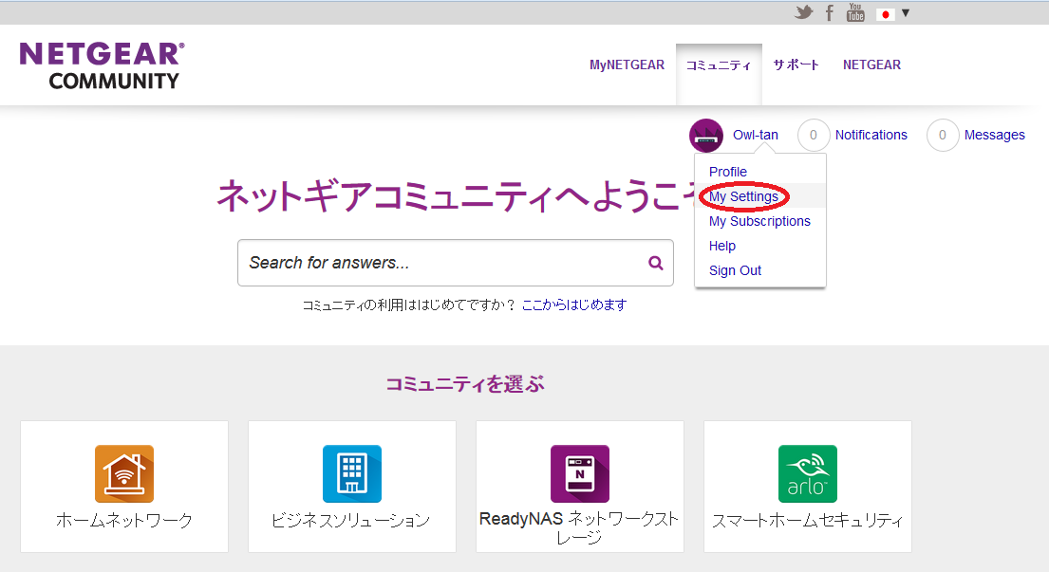This screenshot has width=1049, height=572.
Task: Click the Owl-tan username link
Action: (756, 135)
